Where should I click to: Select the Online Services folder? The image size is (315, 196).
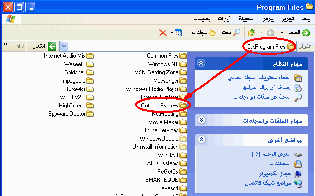click(x=164, y=130)
